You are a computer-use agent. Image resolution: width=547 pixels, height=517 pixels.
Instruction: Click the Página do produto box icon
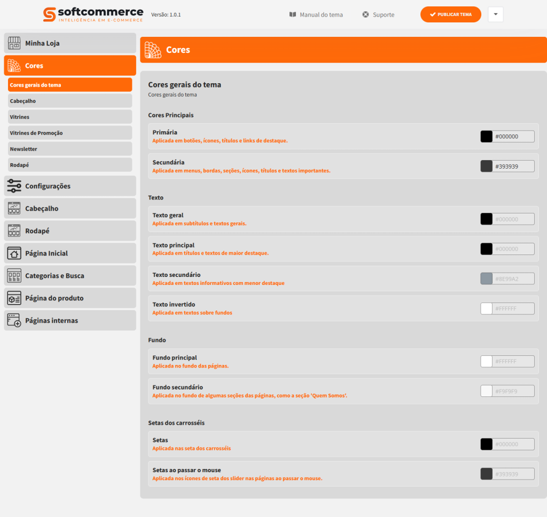tap(14, 298)
